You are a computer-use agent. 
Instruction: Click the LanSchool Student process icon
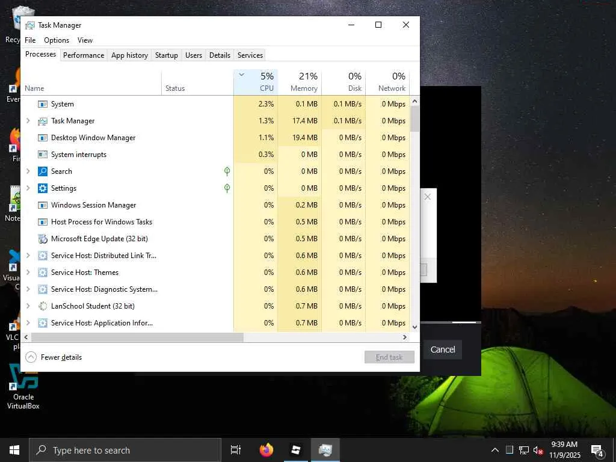[43, 306]
